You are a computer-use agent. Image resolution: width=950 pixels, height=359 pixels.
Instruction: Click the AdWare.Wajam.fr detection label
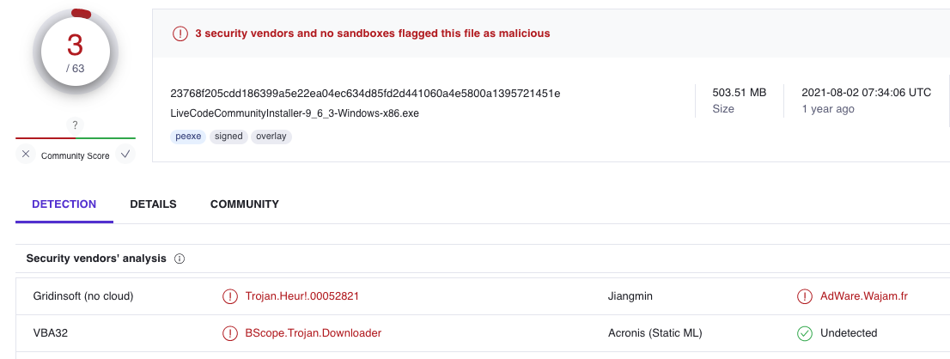coord(862,296)
